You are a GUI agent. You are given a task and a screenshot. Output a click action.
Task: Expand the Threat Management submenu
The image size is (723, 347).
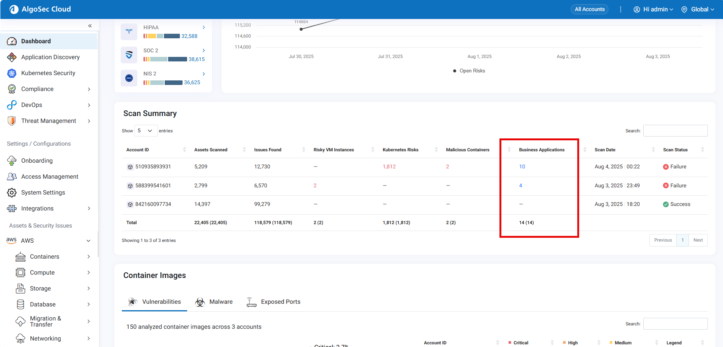point(89,121)
